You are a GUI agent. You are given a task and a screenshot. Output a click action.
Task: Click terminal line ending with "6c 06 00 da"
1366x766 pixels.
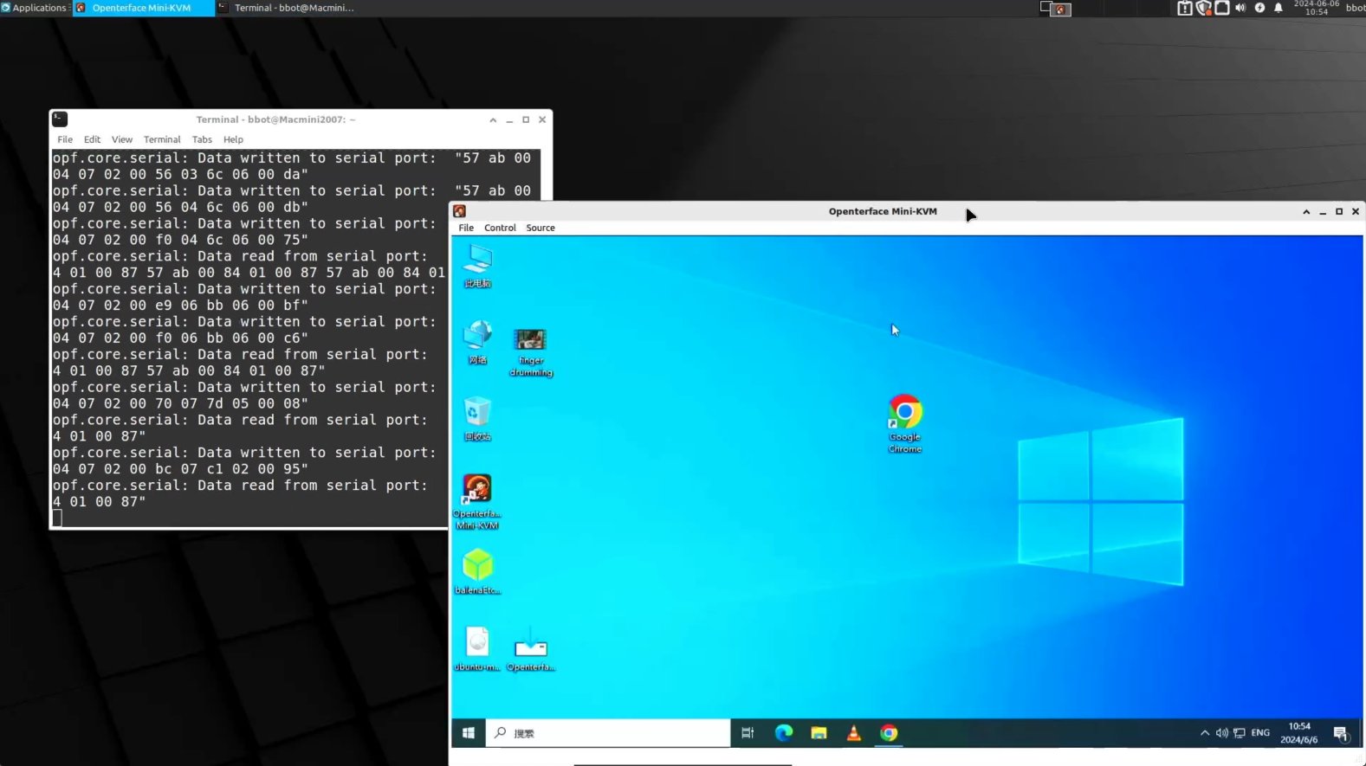(x=180, y=174)
